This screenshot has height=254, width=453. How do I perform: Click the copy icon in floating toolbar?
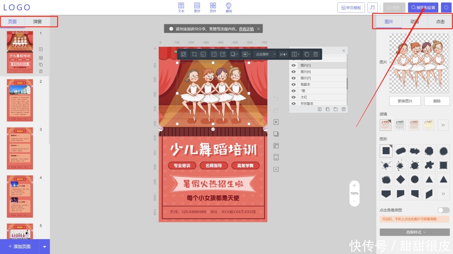tap(306, 54)
